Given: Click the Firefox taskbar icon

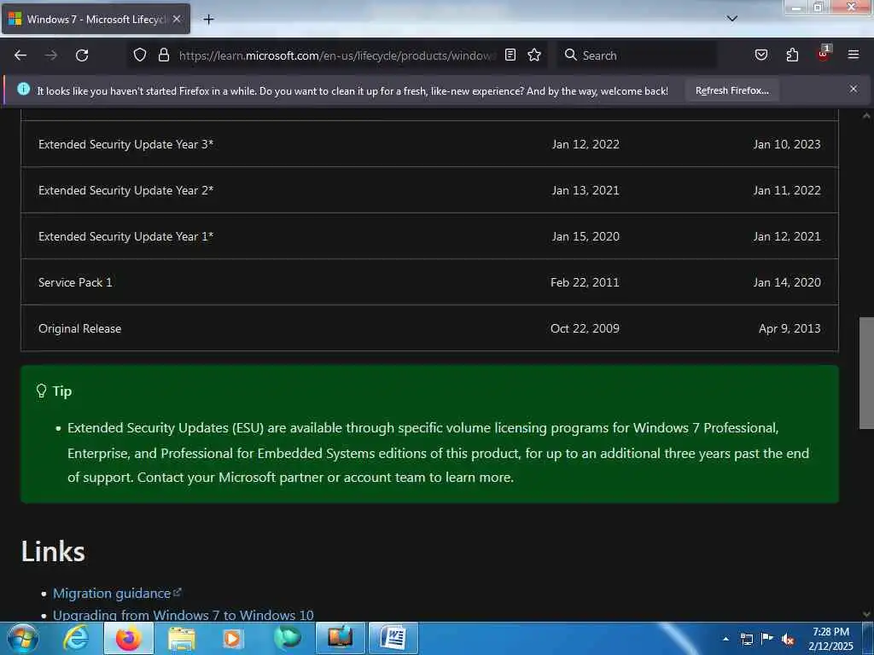Looking at the screenshot, I should point(128,638).
